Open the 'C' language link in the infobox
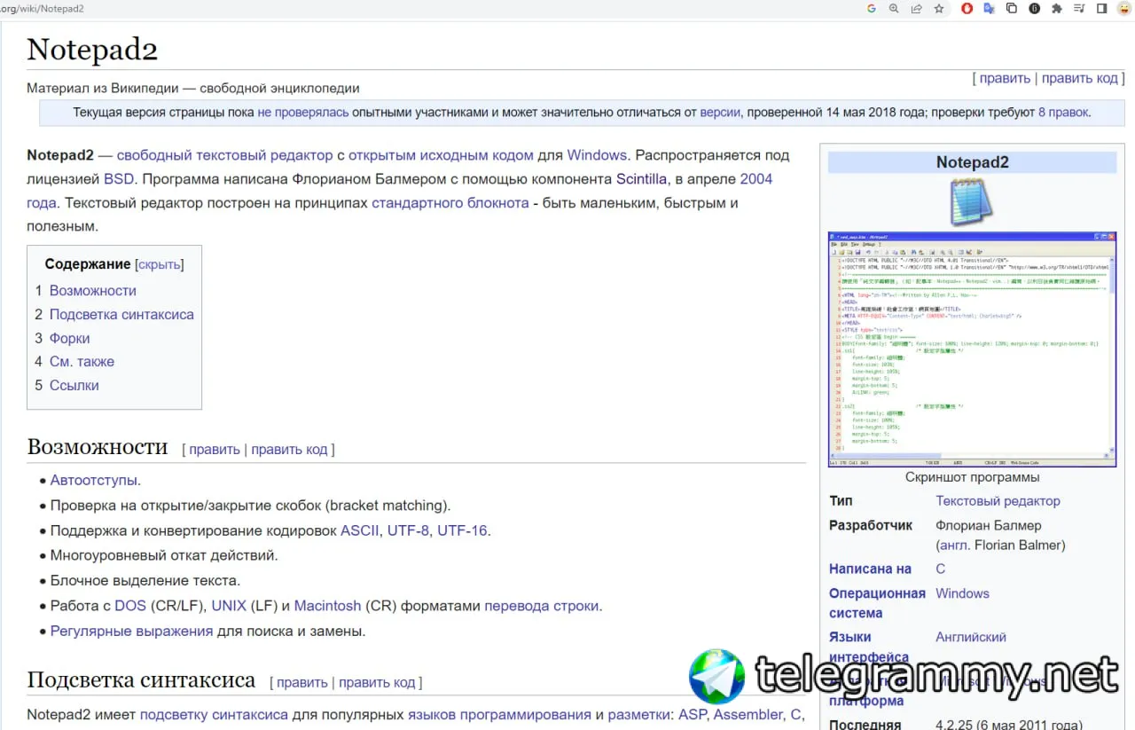The height and width of the screenshot is (730, 1135). click(941, 569)
